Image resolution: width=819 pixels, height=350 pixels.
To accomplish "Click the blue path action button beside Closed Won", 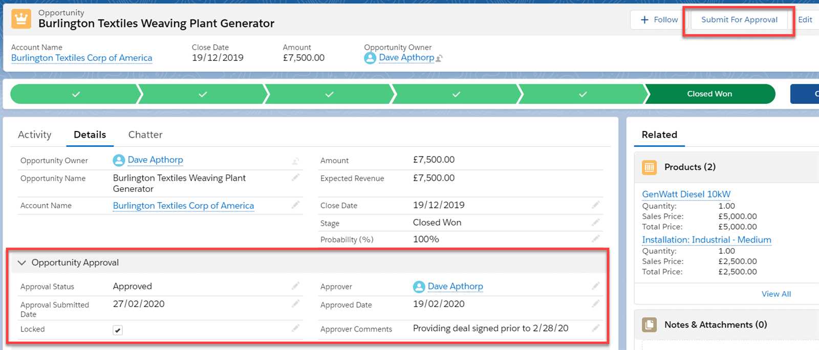I will pos(805,94).
